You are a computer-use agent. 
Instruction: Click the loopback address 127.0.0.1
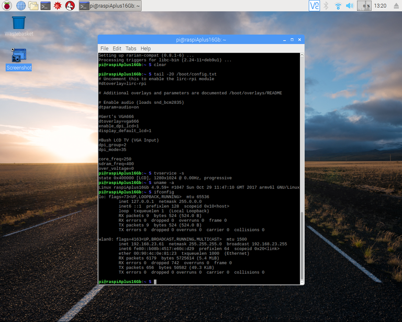(142, 201)
